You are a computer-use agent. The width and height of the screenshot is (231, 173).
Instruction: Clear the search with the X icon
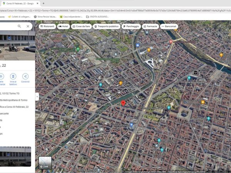pyautogui.click(x=28, y=26)
